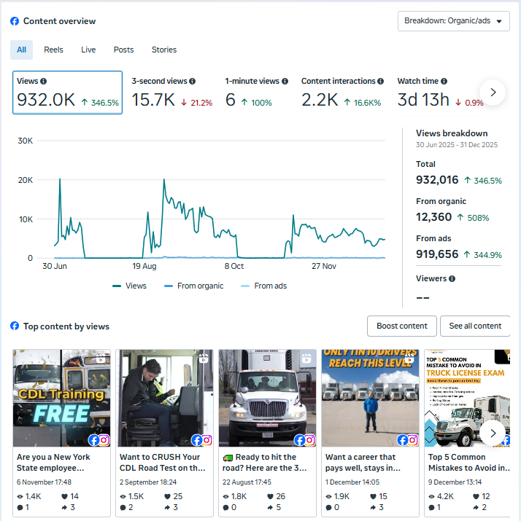
Task: Select the All content tab
Action: [x=21, y=50]
